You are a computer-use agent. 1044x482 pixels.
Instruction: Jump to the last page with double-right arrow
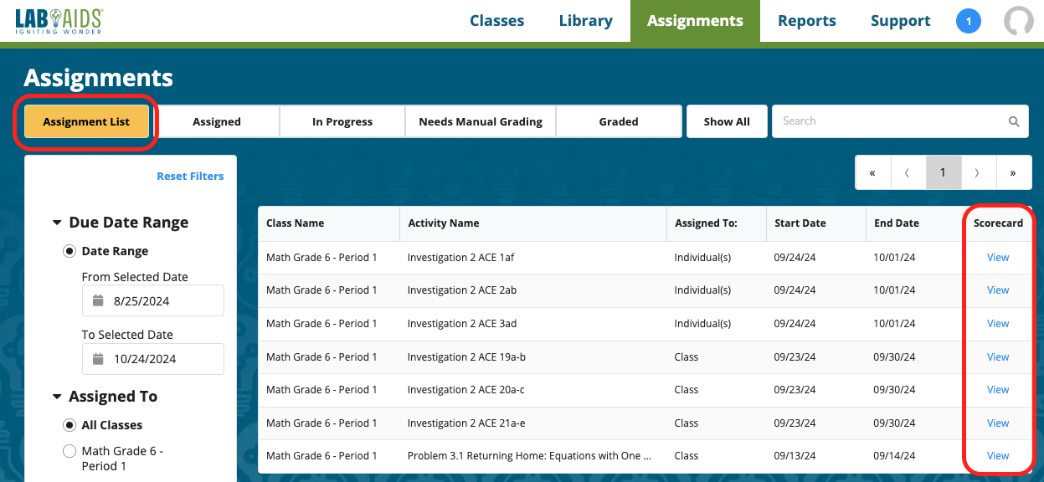[1014, 172]
